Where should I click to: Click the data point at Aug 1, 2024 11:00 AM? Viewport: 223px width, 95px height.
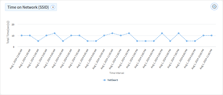coord(112,33)
